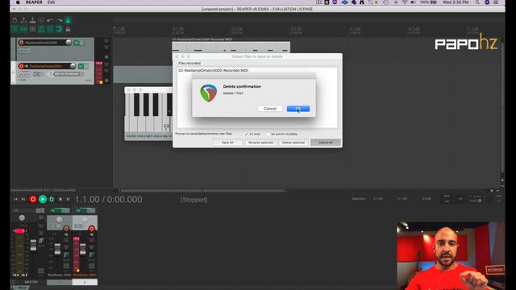
Task: Select mixer channel number 2 label
Action: pos(85,282)
